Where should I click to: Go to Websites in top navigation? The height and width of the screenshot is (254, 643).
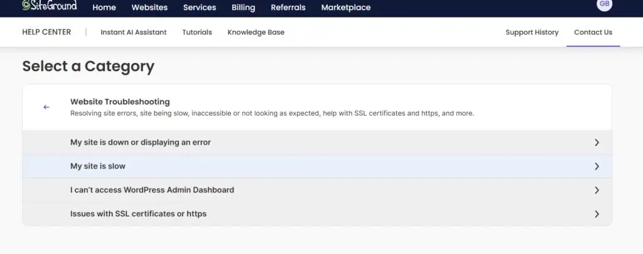149,8
